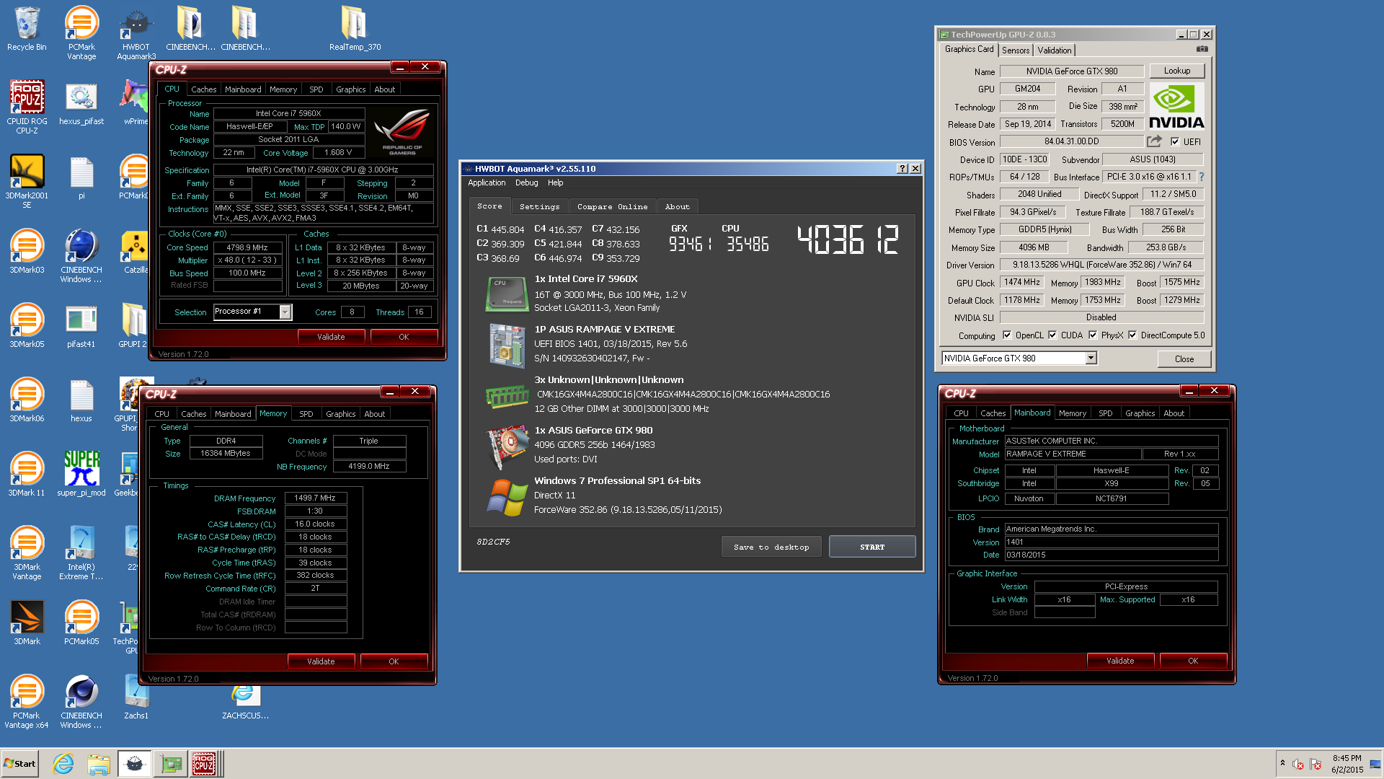Open PCMark05 desktop shortcut
Viewport: 1384px width, 779px height.
tap(81, 623)
